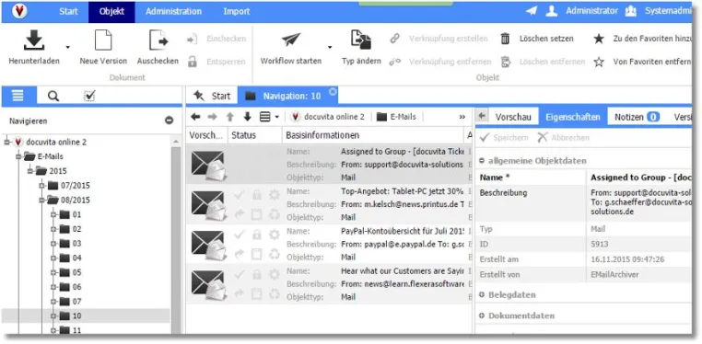Click Verknüpfung erstellen
702x344 pixels.
(448, 39)
